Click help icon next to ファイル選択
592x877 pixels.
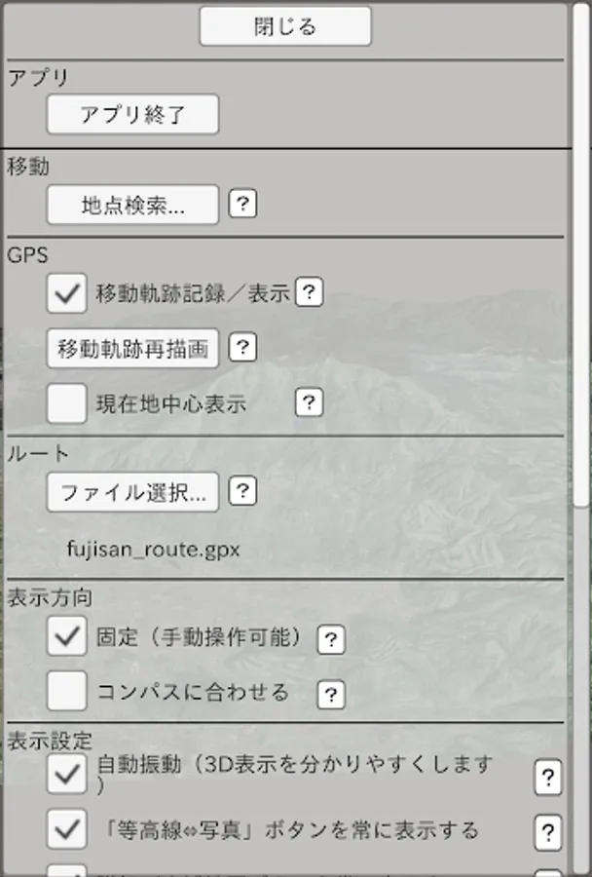pos(243,491)
